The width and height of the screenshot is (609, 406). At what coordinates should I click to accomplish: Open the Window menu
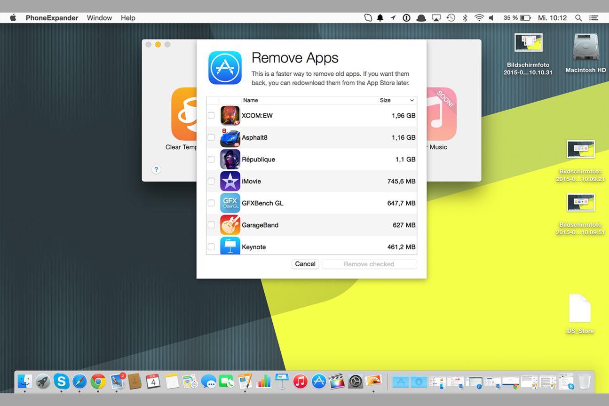coord(99,18)
